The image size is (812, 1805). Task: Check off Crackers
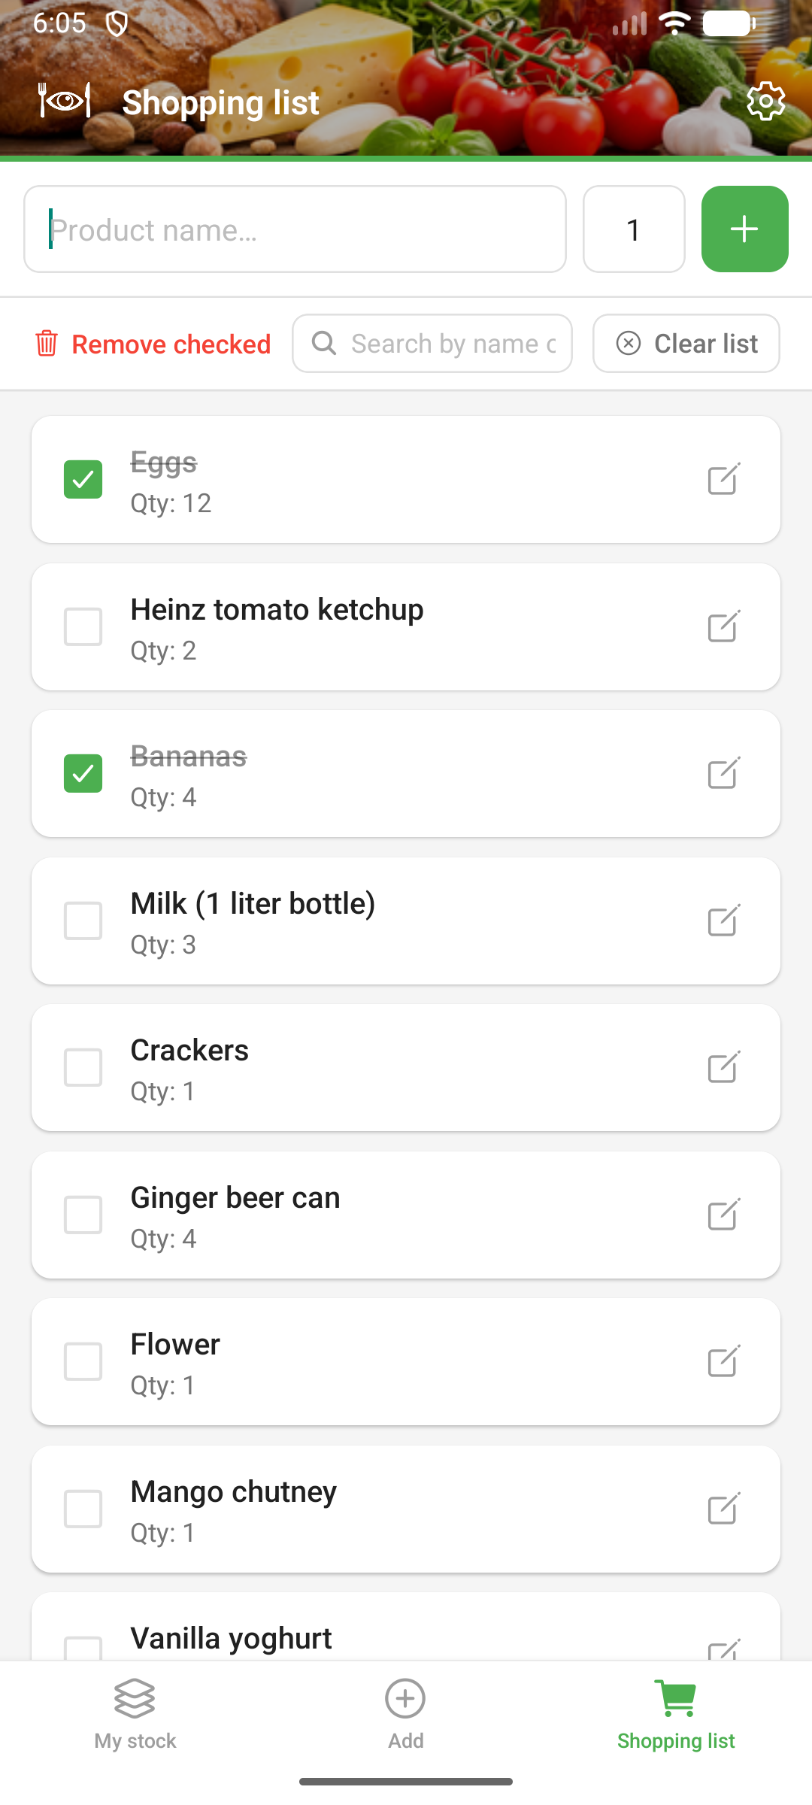pyautogui.click(x=83, y=1067)
